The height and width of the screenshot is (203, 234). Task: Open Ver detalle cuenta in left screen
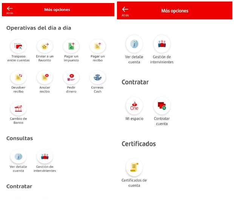click(x=18, y=157)
